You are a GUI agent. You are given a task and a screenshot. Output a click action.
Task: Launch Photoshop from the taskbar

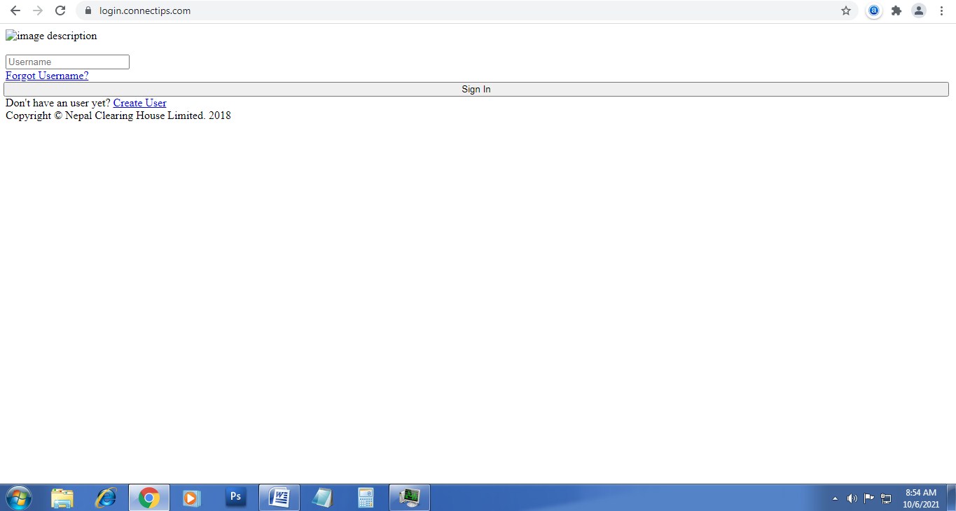(235, 498)
